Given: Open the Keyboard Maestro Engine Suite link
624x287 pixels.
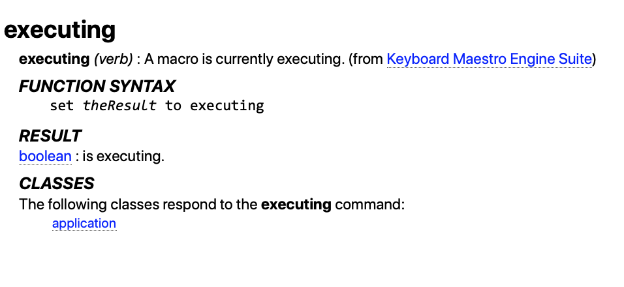Looking at the screenshot, I should [489, 59].
